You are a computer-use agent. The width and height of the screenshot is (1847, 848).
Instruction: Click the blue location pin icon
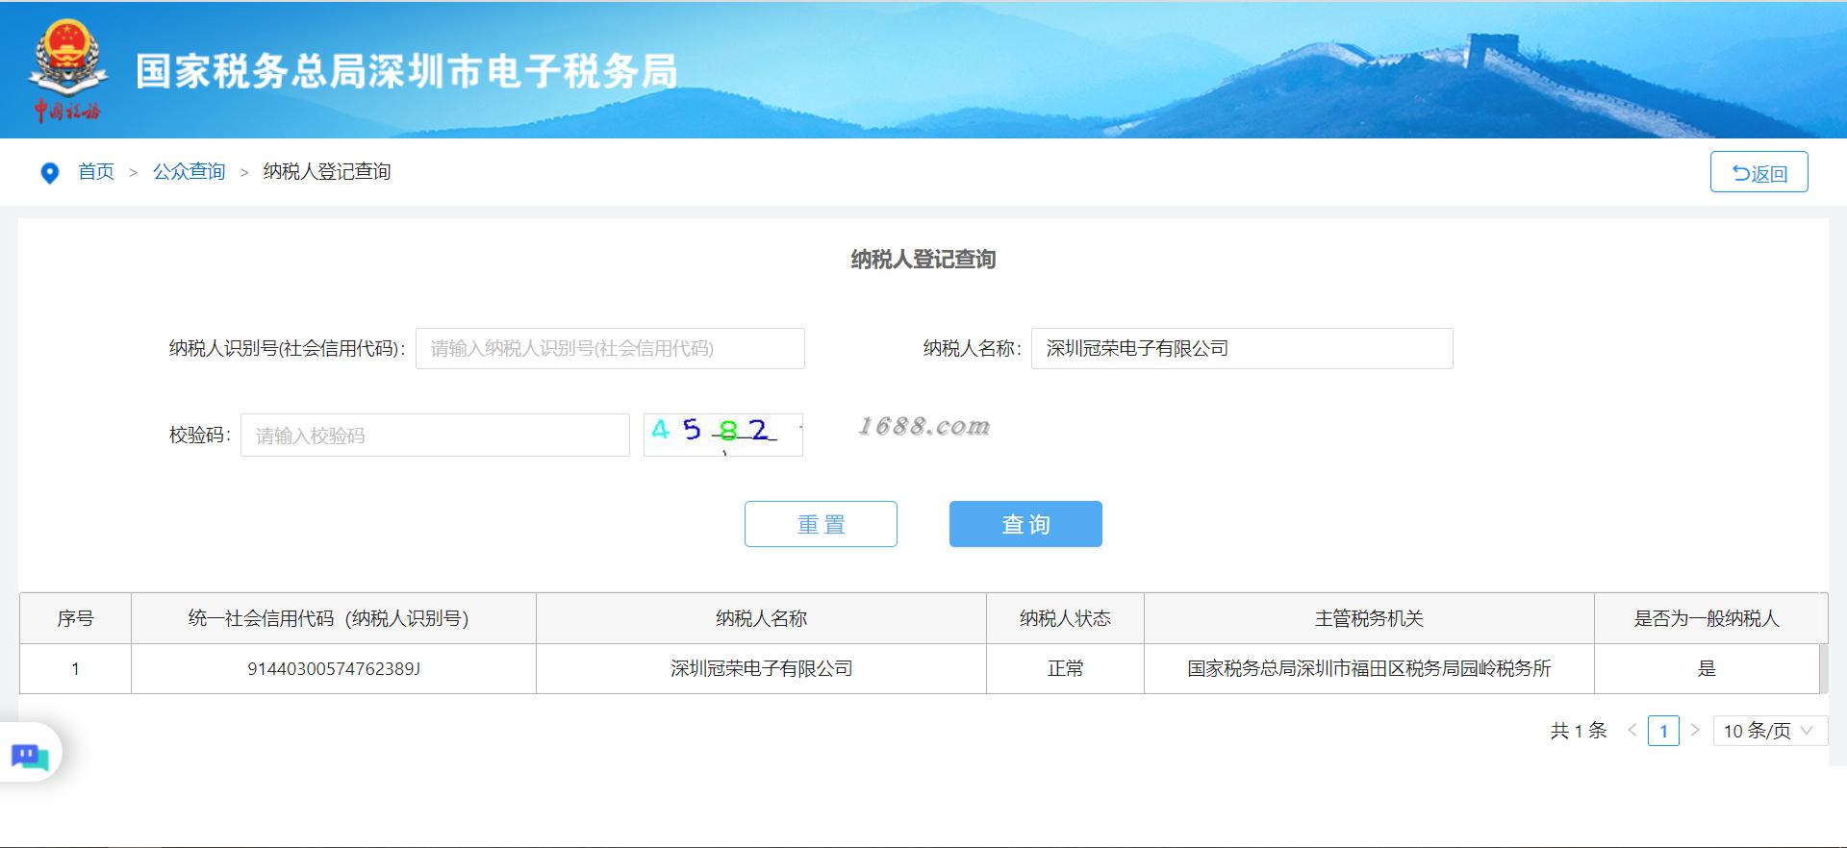50,173
